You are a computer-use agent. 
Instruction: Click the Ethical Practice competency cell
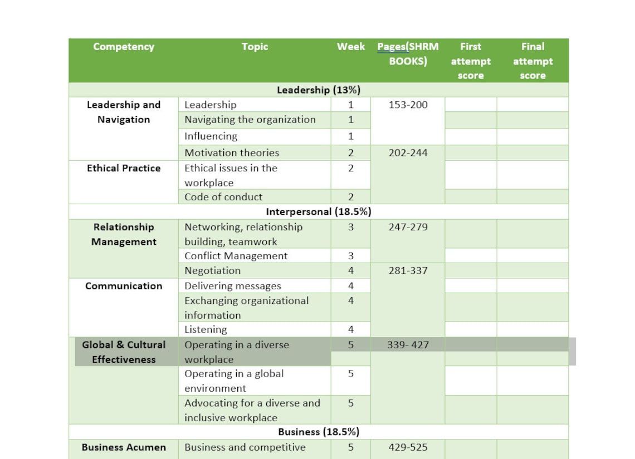point(123,168)
